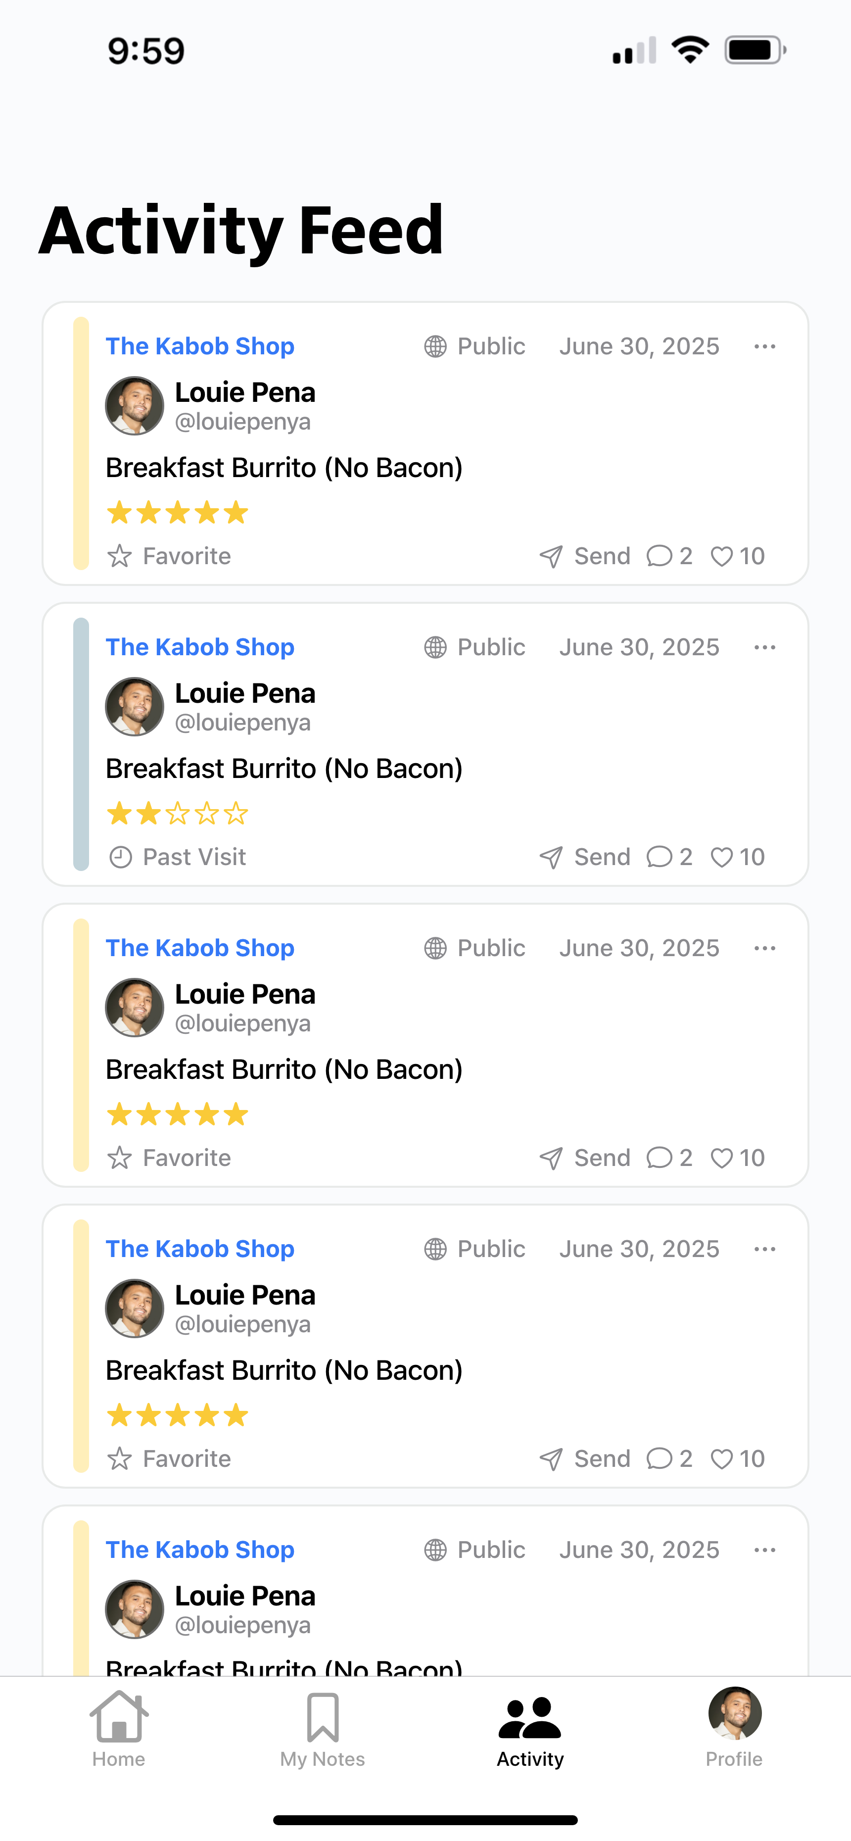Tap Louie Pena's avatar in third post
Image resolution: width=851 pixels, height=1841 pixels.
click(x=135, y=1008)
